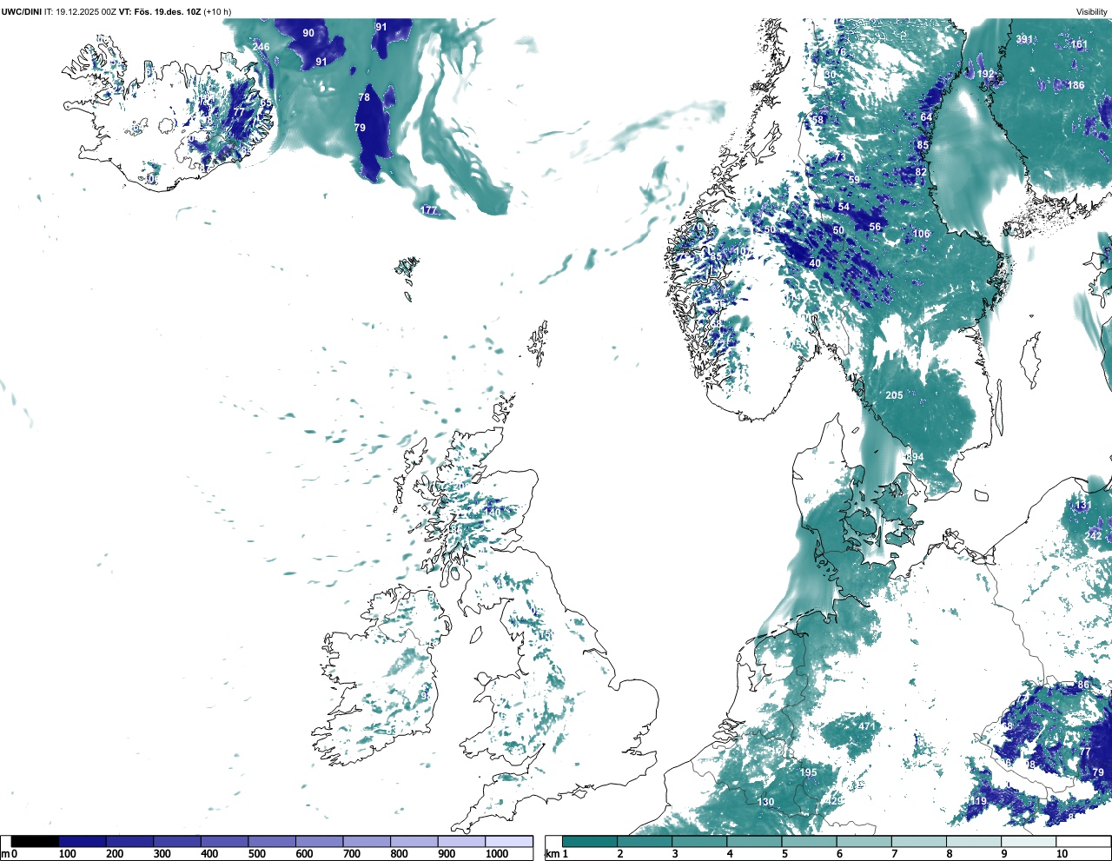Click the '186' visibility value over Finland
The image size is (1112, 861).
(1076, 85)
